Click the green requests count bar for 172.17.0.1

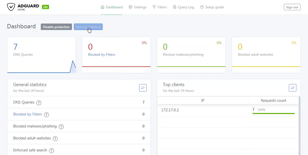[274, 113]
